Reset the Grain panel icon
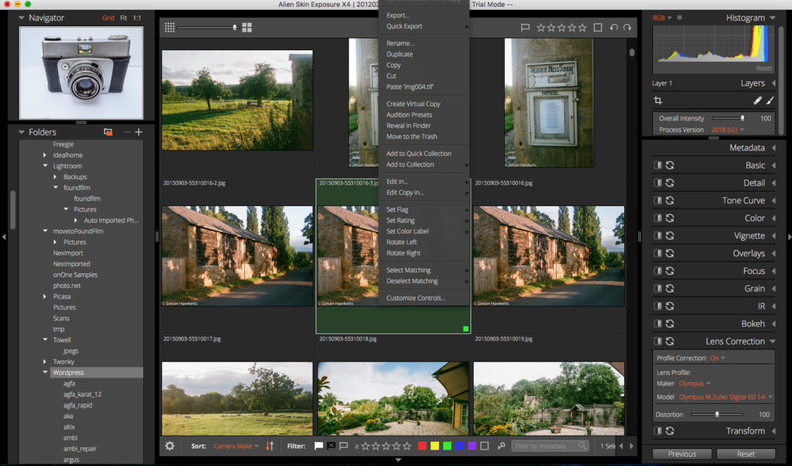 click(669, 288)
